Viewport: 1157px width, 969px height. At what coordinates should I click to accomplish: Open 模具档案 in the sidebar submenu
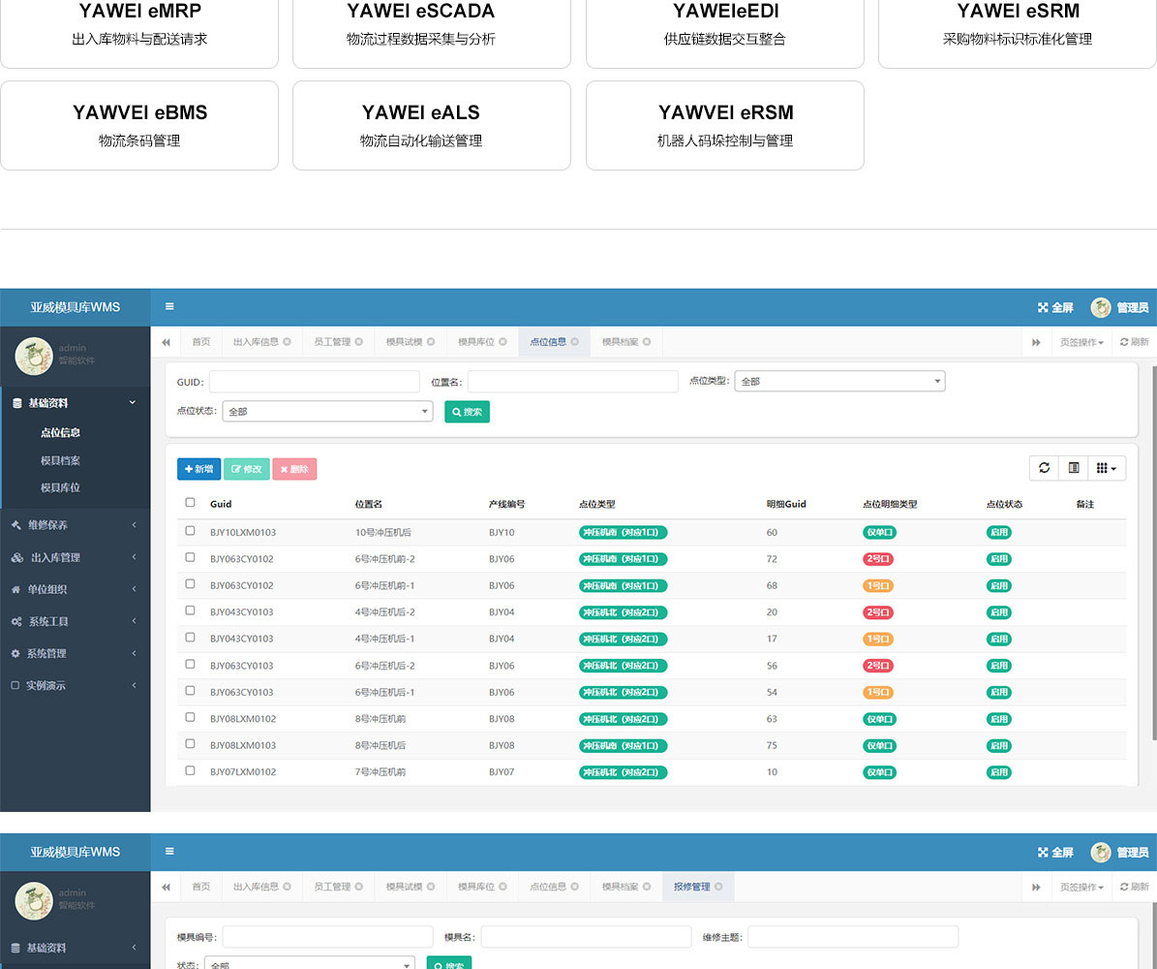pos(60,461)
